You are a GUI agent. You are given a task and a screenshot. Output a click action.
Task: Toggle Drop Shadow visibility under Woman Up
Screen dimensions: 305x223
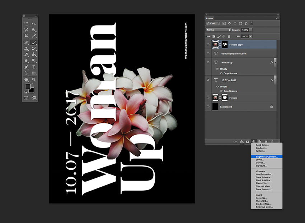coord(221,73)
